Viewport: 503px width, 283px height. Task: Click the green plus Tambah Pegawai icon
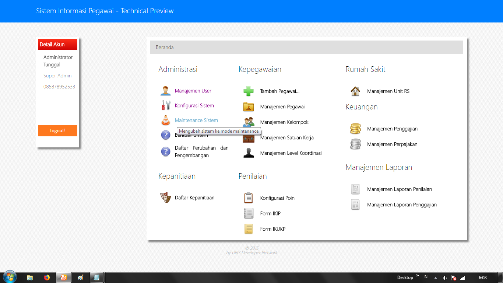249,91
